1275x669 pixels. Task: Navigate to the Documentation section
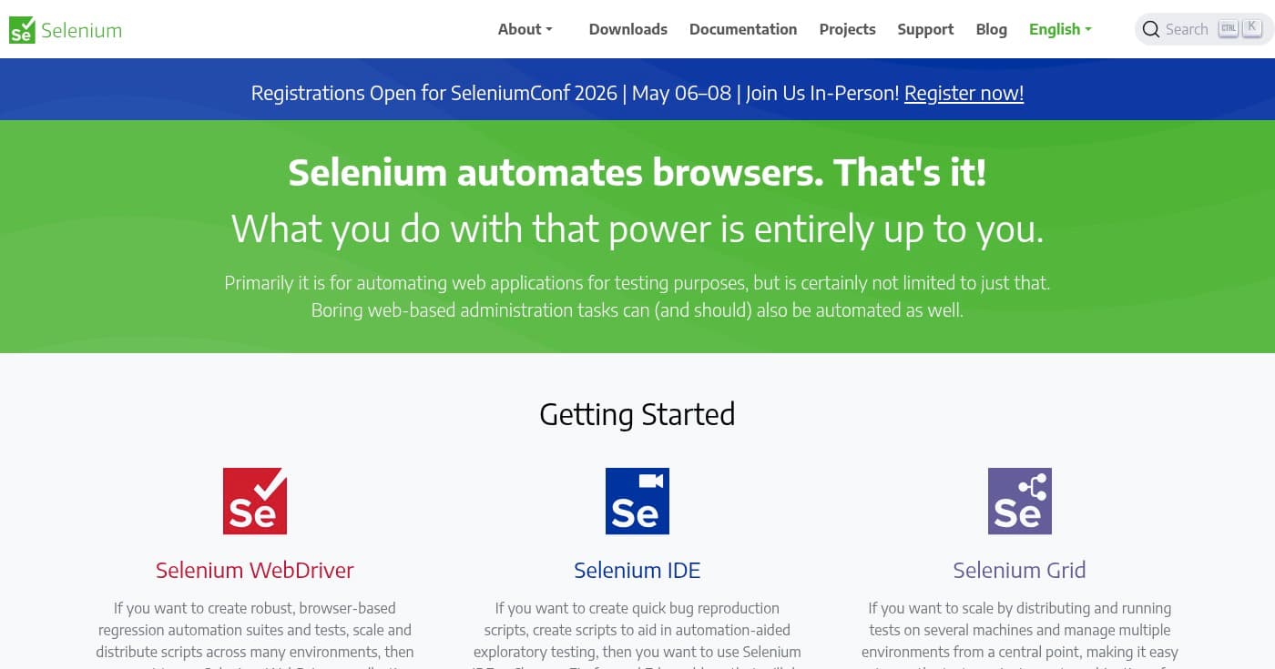coord(743,29)
